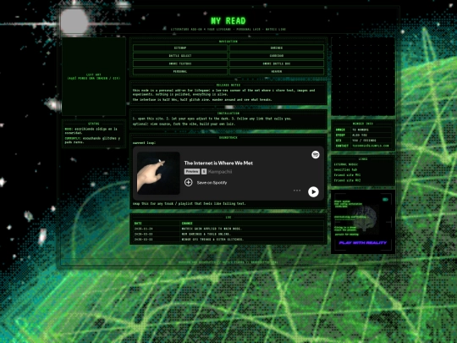The image size is (457, 343).
Task: Open the HEAVEN navigation button
Action: click(x=277, y=71)
